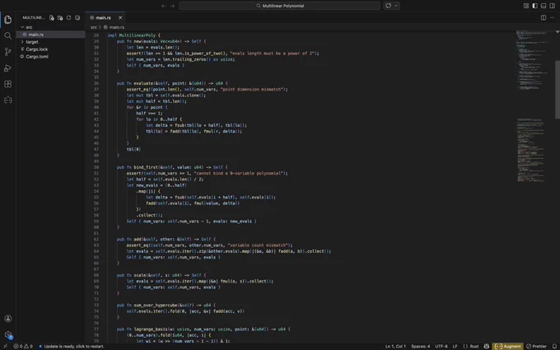This screenshot has width=560, height=350.
Task: Click the 'impl MultilinearPoly' line
Action: click(x=134, y=35)
